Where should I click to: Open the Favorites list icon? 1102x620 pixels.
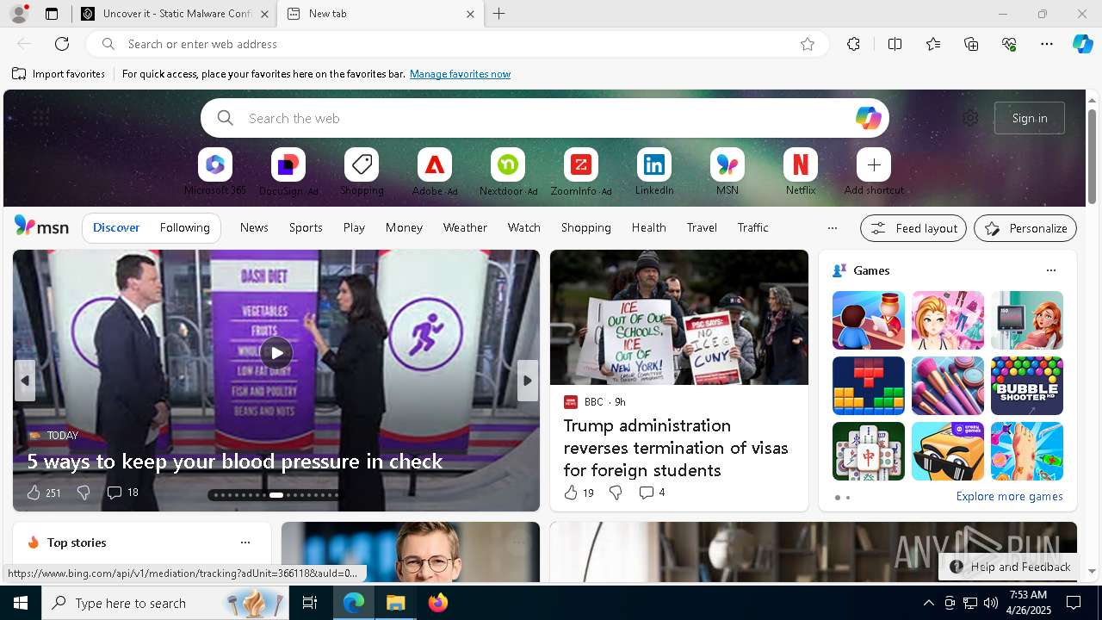[933, 44]
